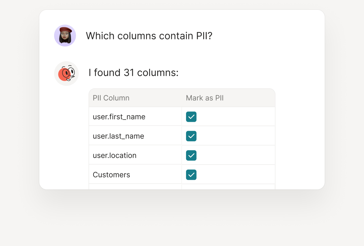Select the user.last_name cell
Viewport: 364px width, 246px height.
point(118,136)
